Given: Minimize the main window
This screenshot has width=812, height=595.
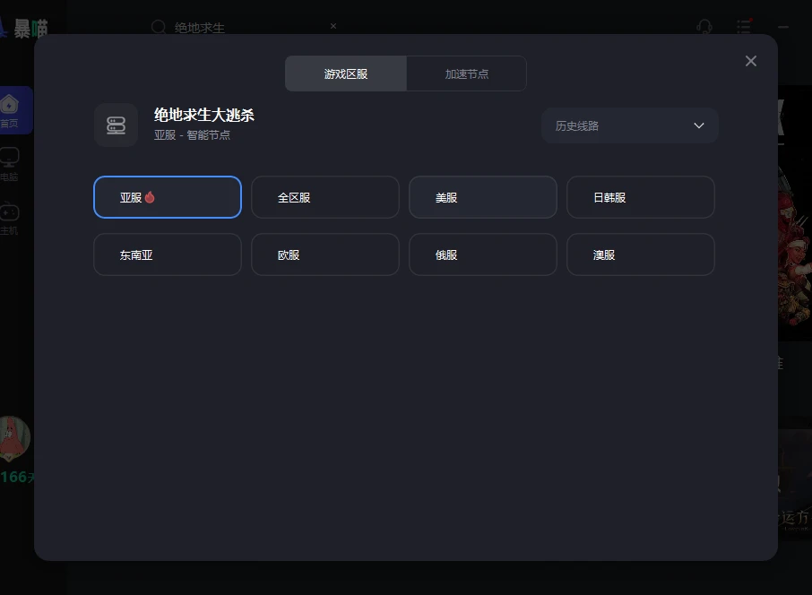Looking at the screenshot, I should click(x=783, y=27).
